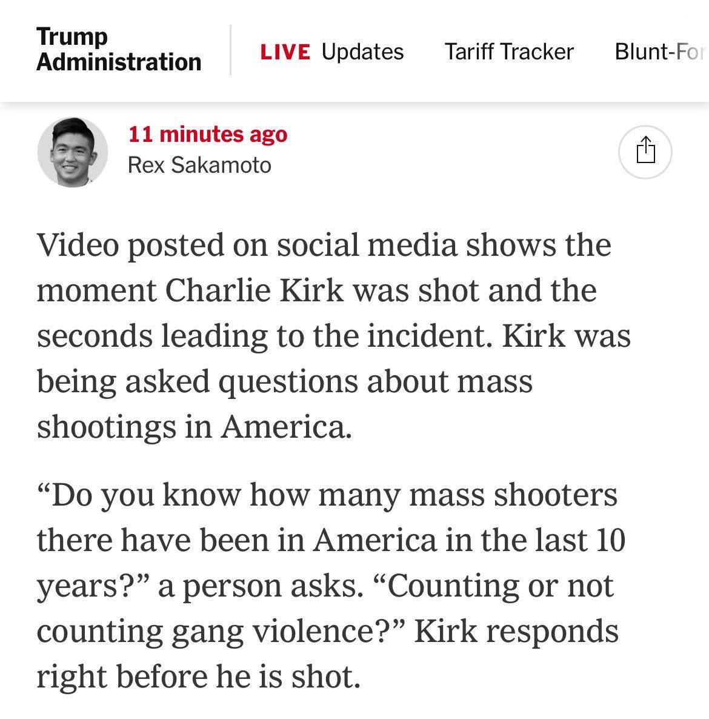Image resolution: width=709 pixels, height=719 pixels.
Task: Click the phrase seconds leading to the incident
Action: point(264,336)
